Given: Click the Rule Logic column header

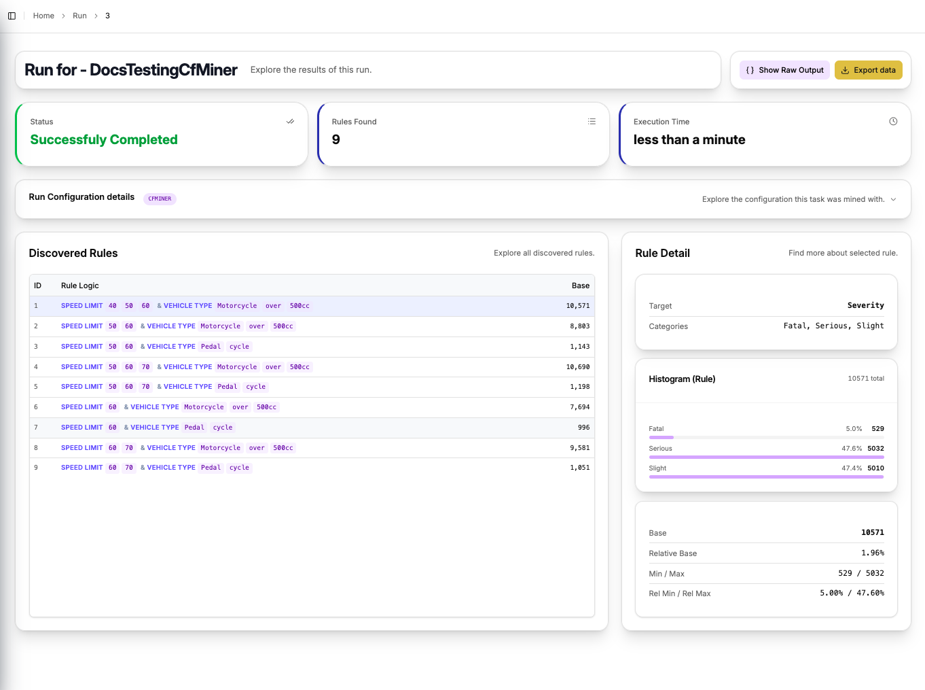Looking at the screenshot, I should pyautogui.click(x=79, y=286).
